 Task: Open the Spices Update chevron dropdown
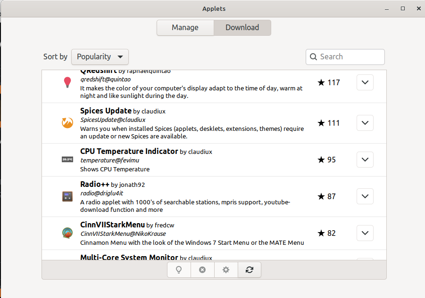pyautogui.click(x=365, y=123)
